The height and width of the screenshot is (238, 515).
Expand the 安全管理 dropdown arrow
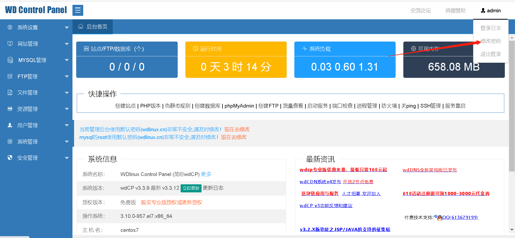point(67,158)
